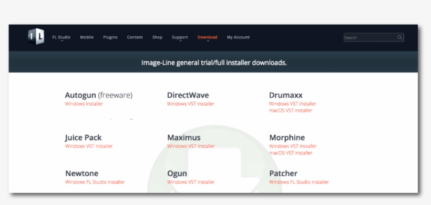This screenshot has width=431, height=205.
Task: Click the Image-Line general trial/full installer banner text
Action: click(214, 63)
